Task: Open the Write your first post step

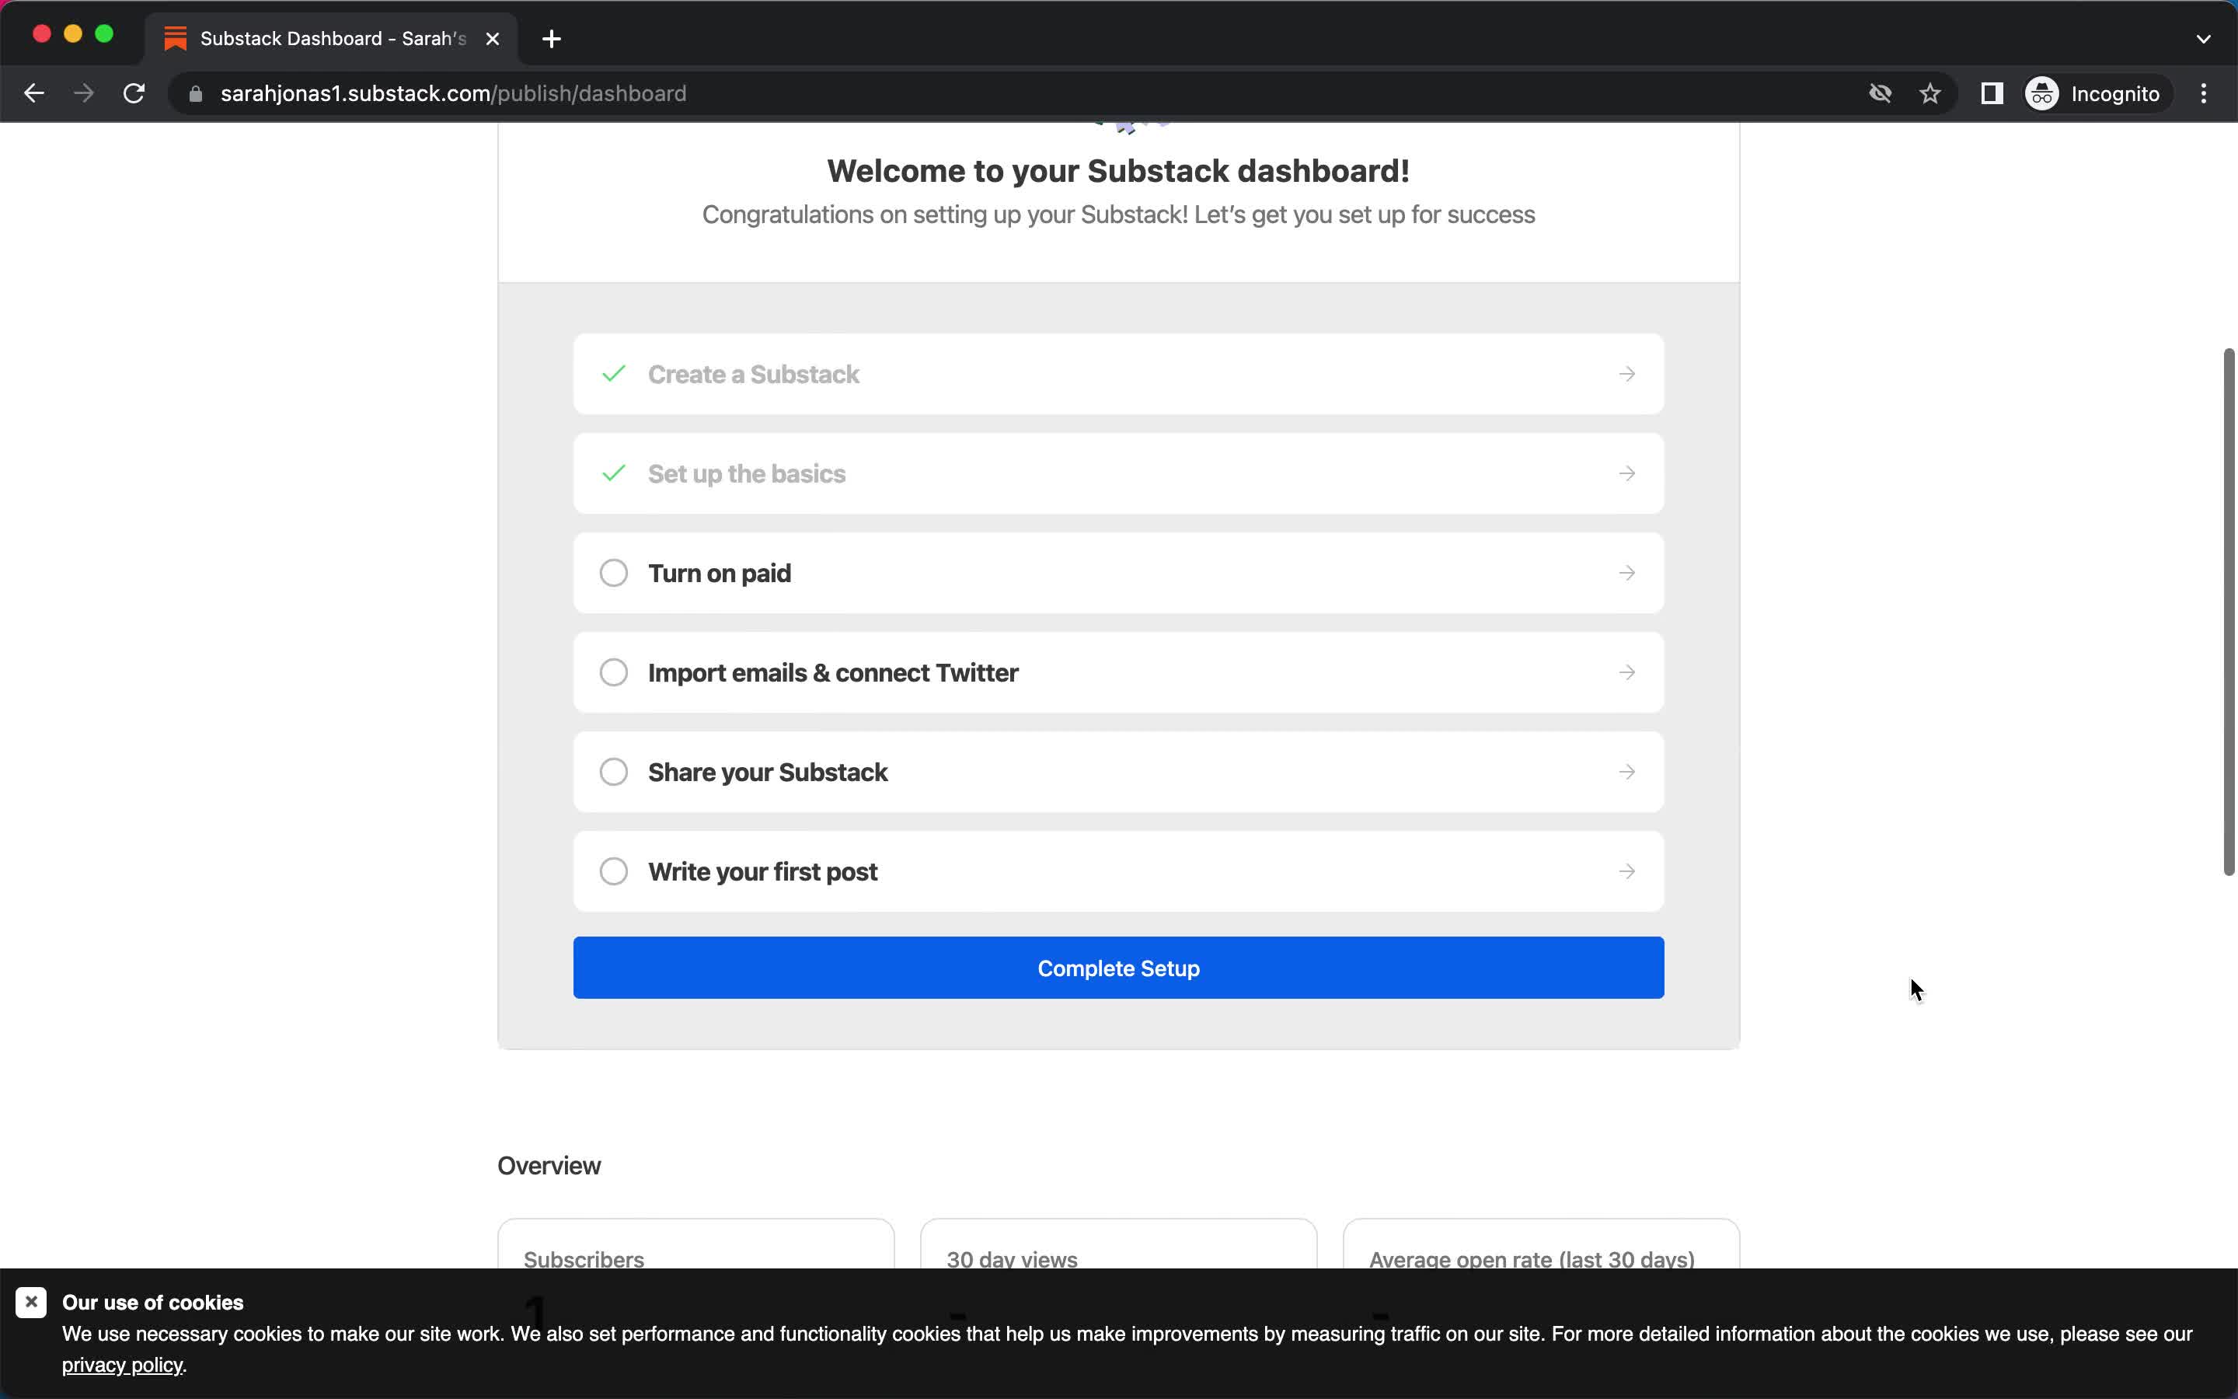Action: [1118, 871]
